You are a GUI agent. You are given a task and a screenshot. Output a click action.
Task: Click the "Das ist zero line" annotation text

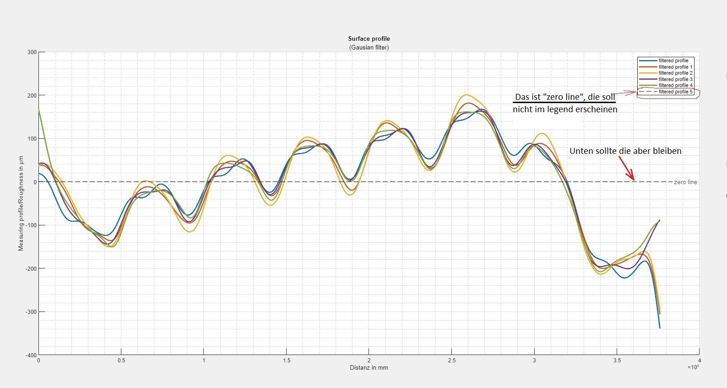point(564,97)
